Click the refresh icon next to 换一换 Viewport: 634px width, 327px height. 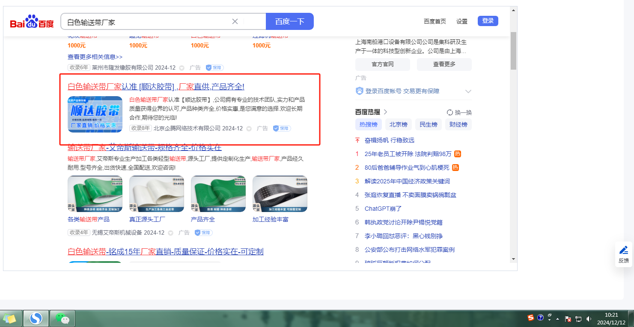[x=450, y=112]
